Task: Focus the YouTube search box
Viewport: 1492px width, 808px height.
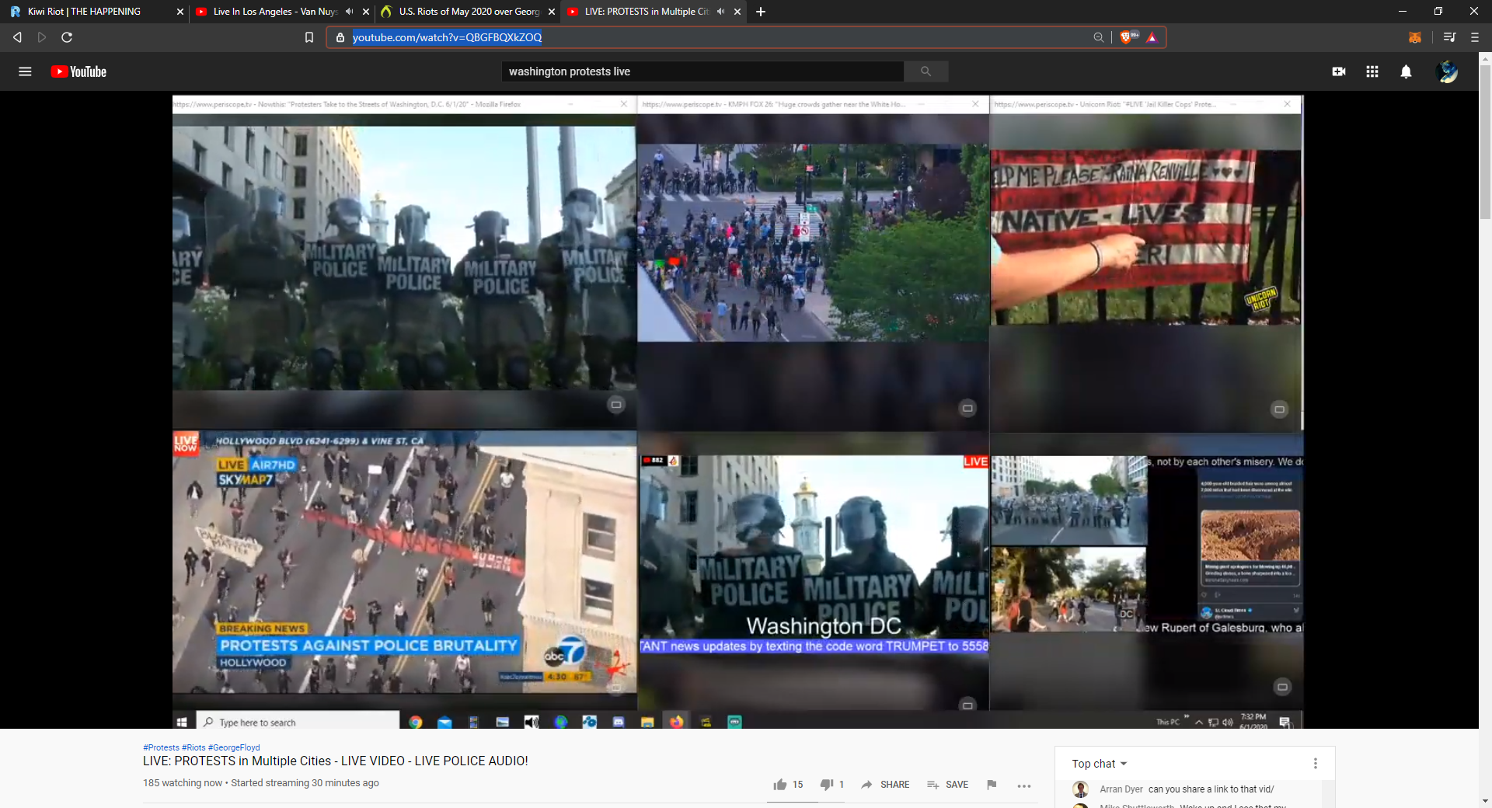Action: [x=702, y=71]
